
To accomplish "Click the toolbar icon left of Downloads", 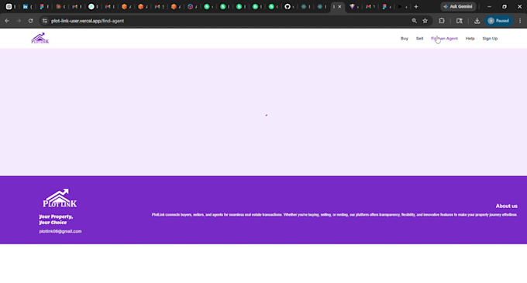I will coord(459,21).
